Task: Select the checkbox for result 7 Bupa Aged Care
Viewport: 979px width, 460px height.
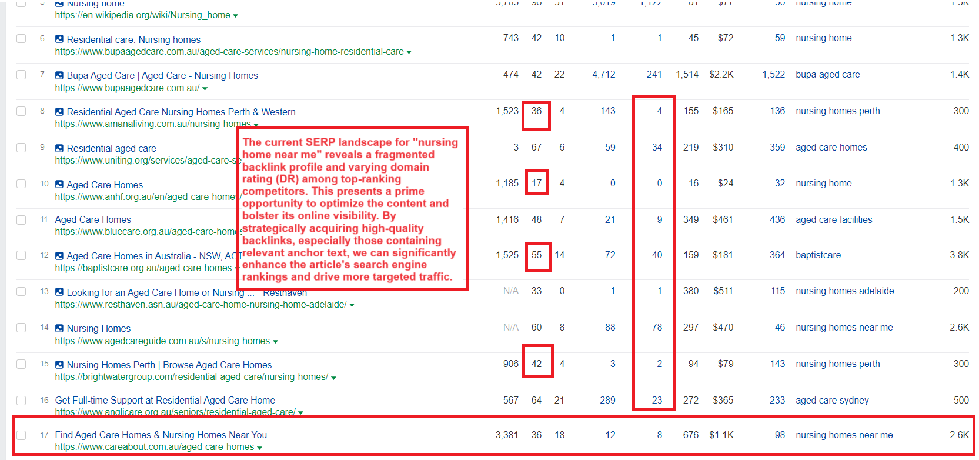Action: [22, 75]
